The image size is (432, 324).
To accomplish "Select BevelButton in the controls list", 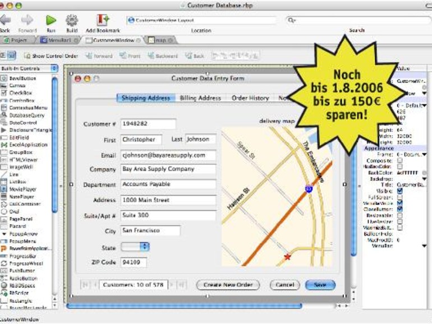I will click(22, 78).
